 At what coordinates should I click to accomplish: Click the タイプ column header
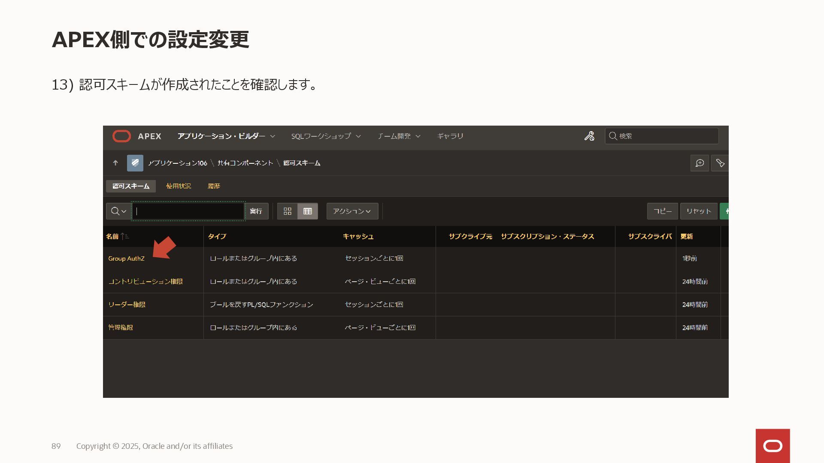tap(217, 237)
